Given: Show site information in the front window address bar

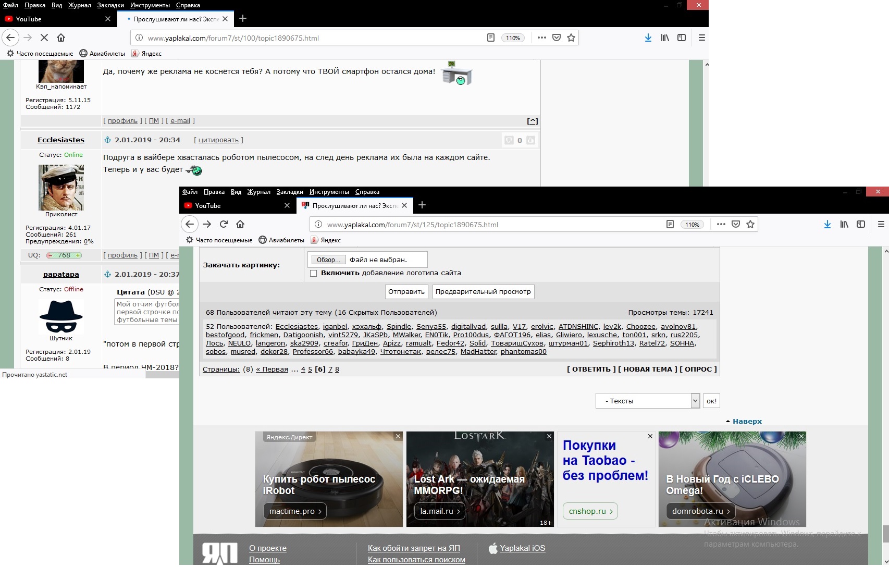Looking at the screenshot, I should tap(318, 225).
